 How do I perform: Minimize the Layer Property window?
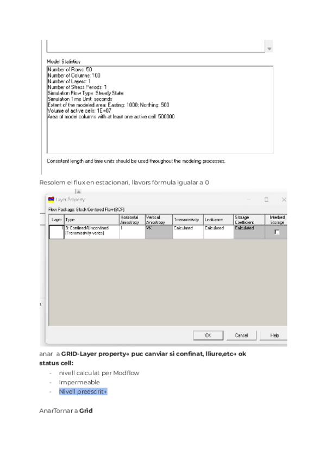tap(249, 200)
